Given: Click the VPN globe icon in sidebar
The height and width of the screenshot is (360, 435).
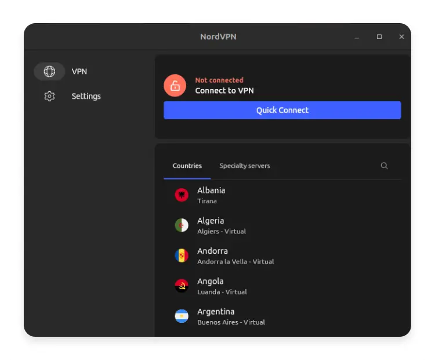Looking at the screenshot, I should (x=49, y=71).
